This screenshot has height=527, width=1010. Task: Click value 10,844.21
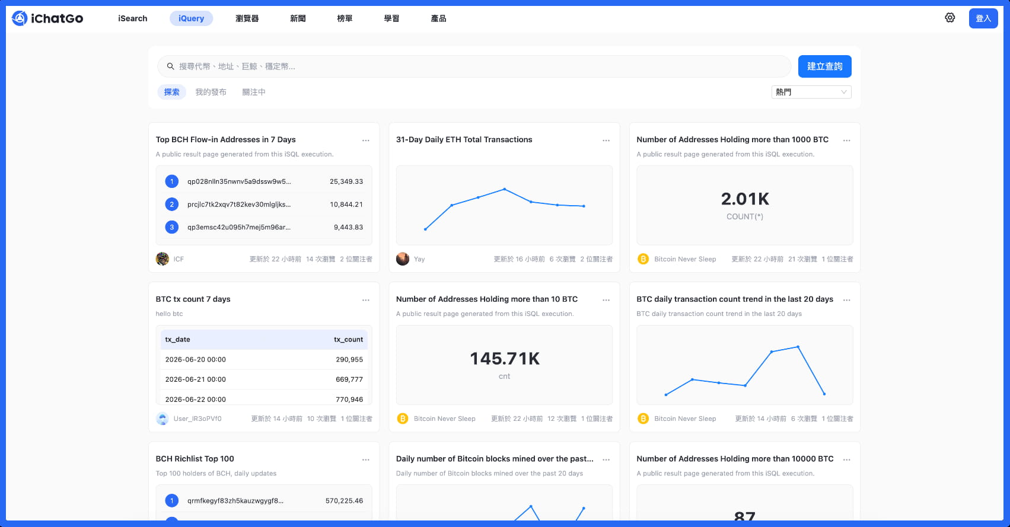[x=346, y=205]
